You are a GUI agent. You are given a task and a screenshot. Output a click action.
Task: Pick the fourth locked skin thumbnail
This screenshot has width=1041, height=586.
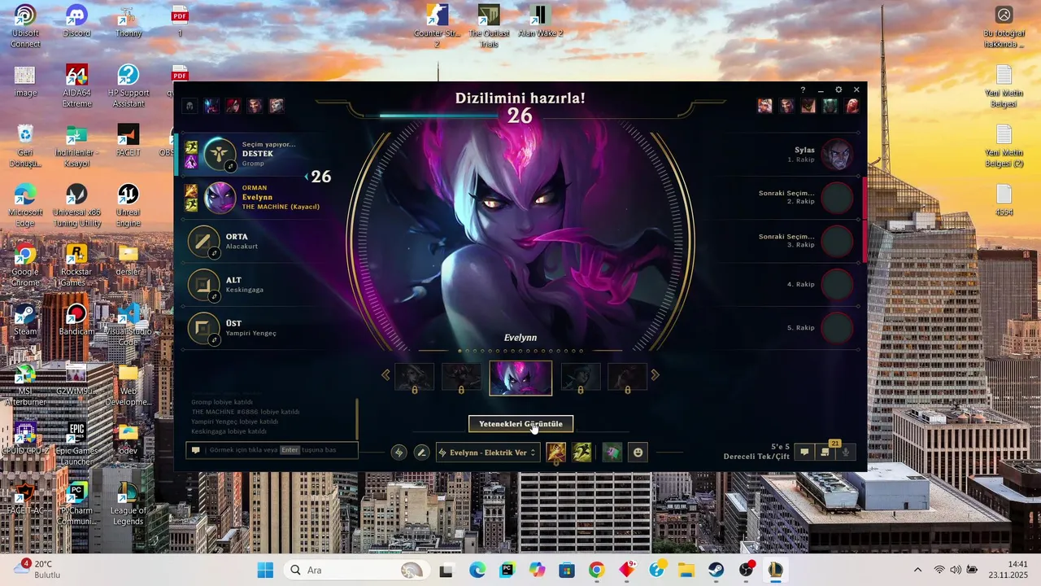[581, 378]
